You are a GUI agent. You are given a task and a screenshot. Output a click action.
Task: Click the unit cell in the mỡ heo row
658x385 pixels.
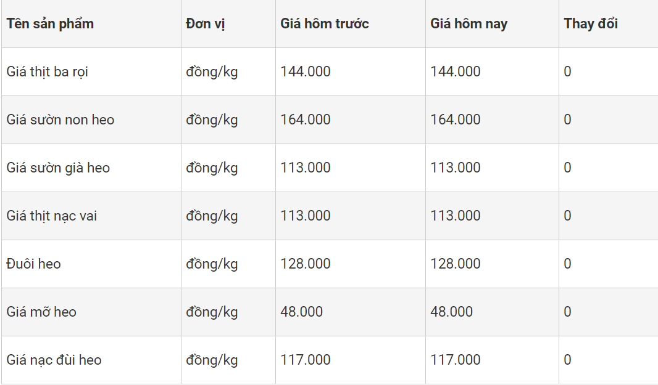coord(212,312)
